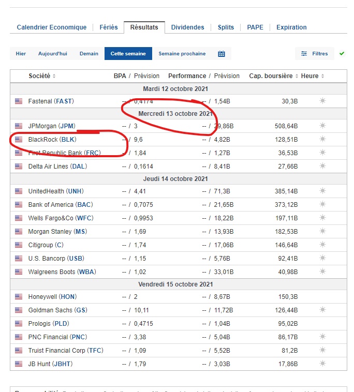This screenshot has width=354, height=392.
Task: Open the Expiration tab
Action: (x=291, y=27)
